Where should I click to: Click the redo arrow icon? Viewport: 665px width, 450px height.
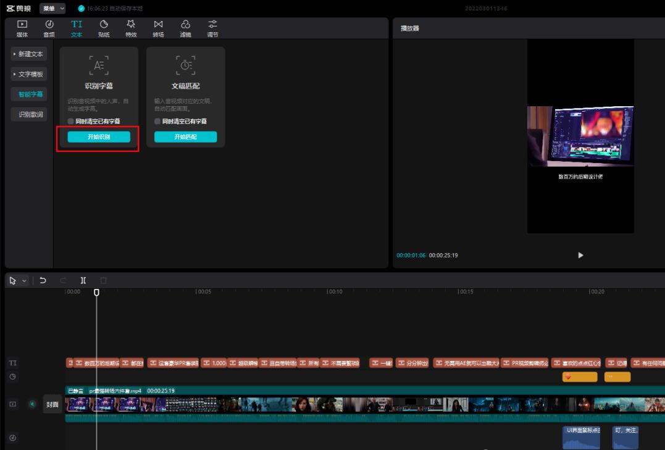(x=63, y=280)
